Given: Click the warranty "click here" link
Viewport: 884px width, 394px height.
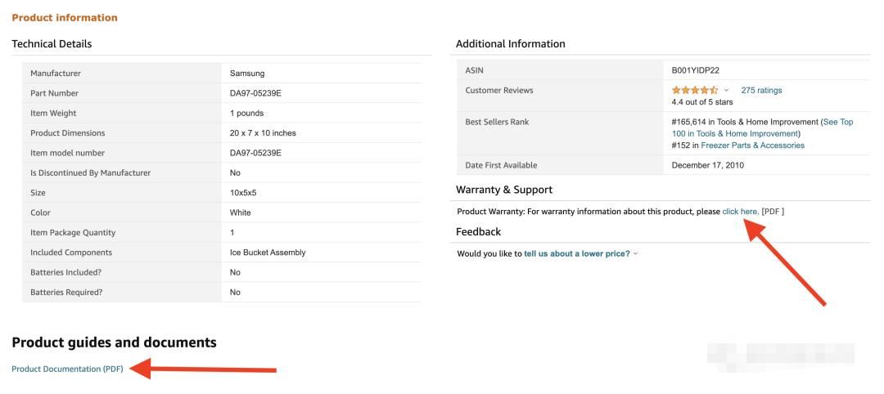Looking at the screenshot, I should (740, 212).
